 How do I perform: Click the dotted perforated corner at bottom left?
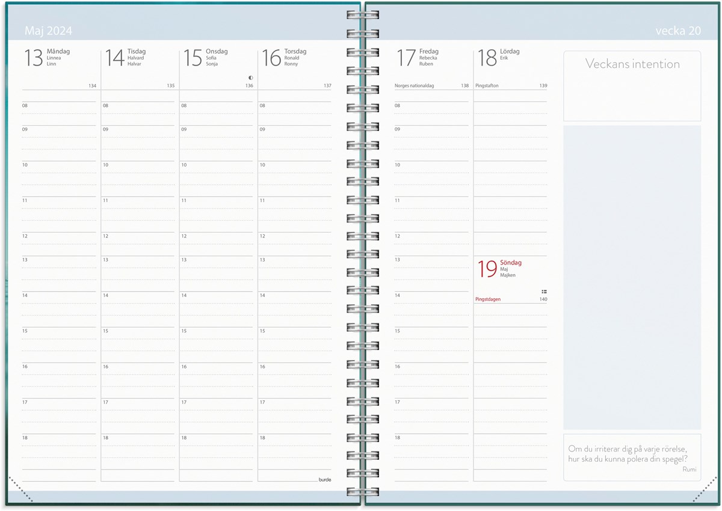point(21,488)
